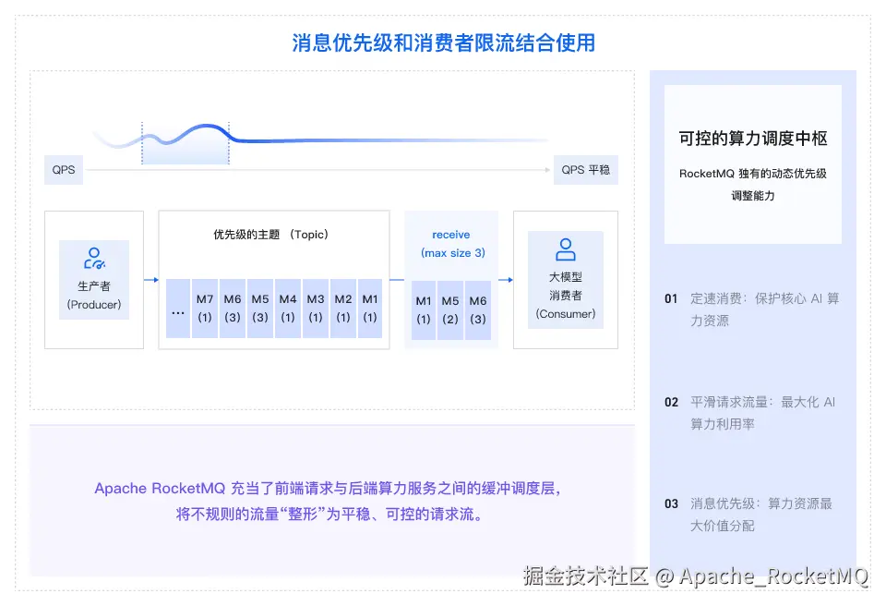Click M1 (1) cell in the receive batch
The height and width of the screenshot is (606, 886).
(424, 310)
